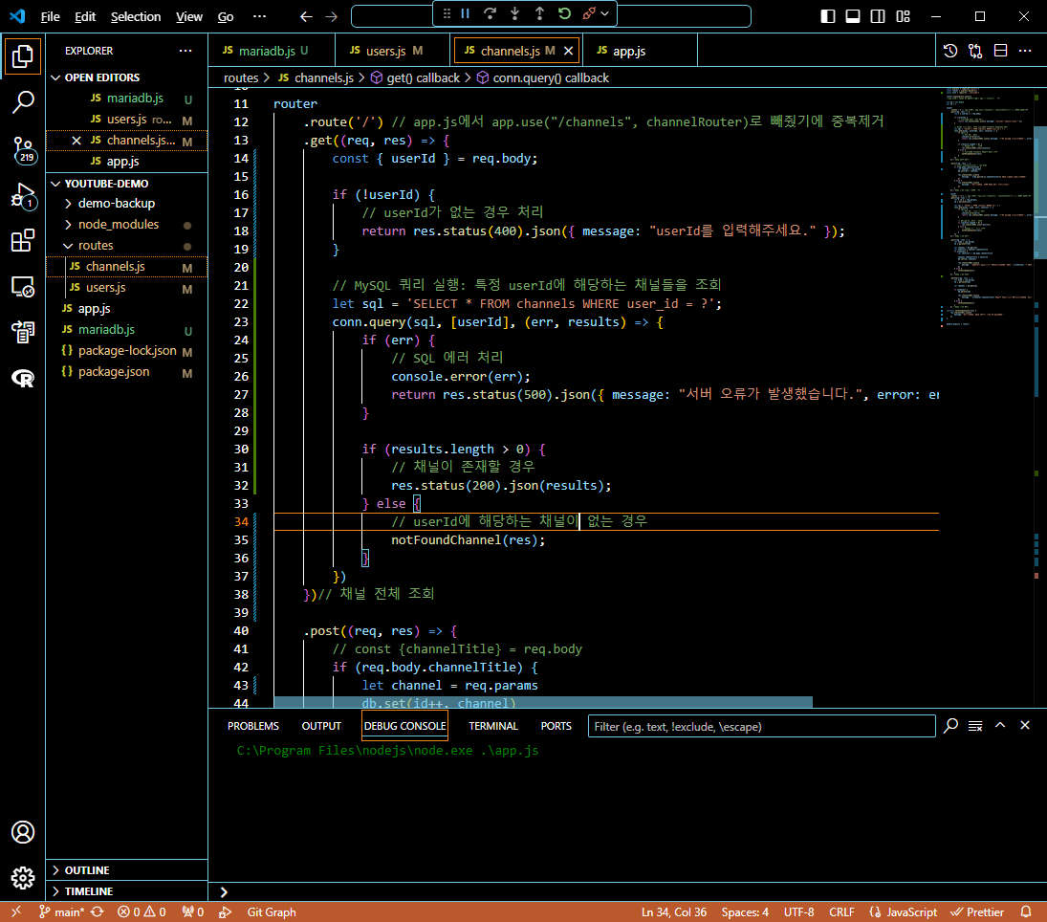Open package-lock.json in explorer
The image size is (1047, 922).
127,351
